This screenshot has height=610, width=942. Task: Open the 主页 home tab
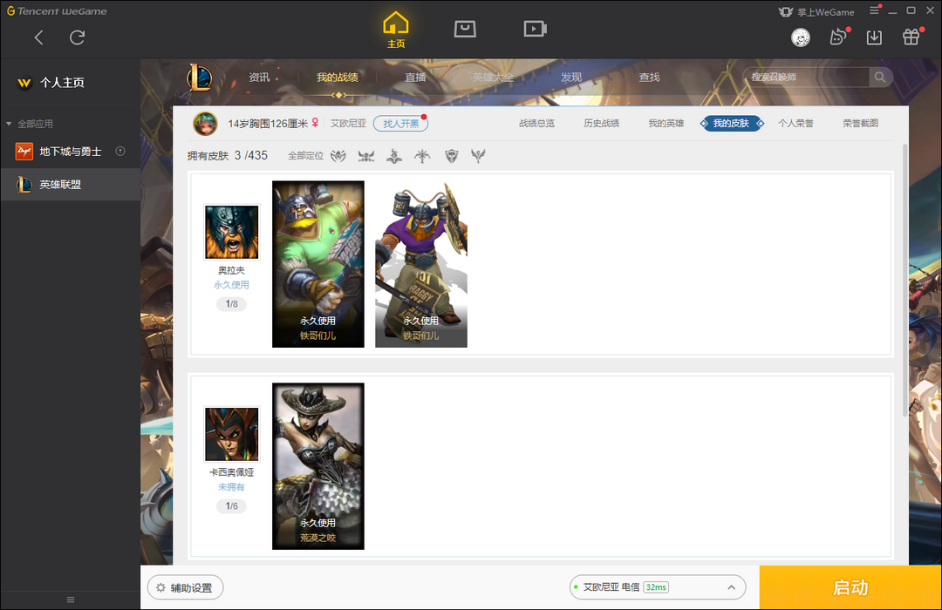(x=396, y=30)
